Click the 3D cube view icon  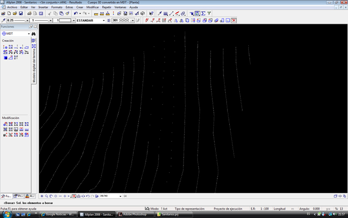tap(143, 14)
